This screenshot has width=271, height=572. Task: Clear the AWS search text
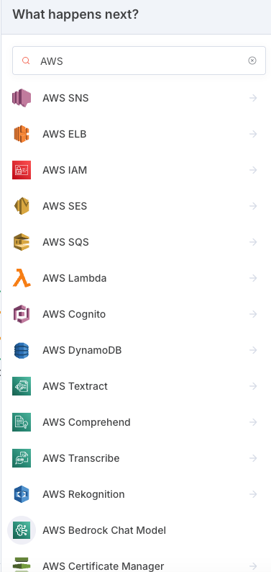[x=252, y=61]
